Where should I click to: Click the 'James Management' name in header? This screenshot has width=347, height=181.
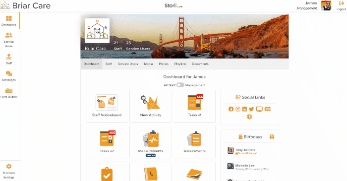(307, 5)
